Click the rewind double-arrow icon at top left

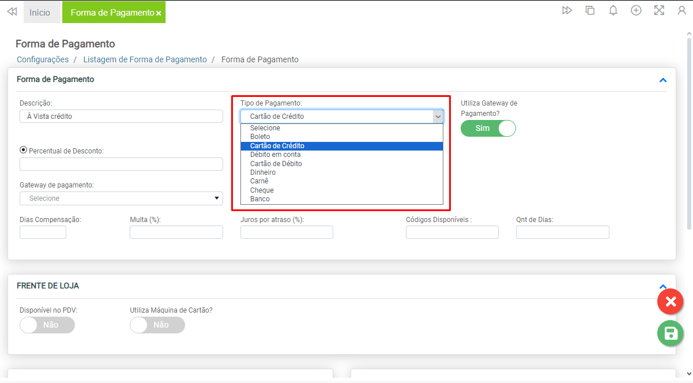point(12,12)
